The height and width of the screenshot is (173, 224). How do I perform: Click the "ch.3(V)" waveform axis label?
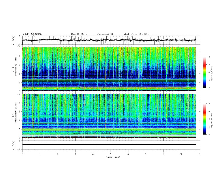(14, 145)
